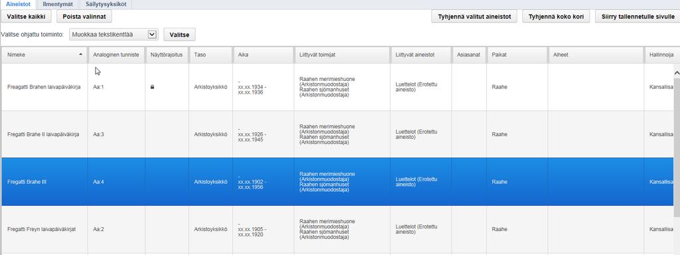This screenshot has width=680, height=255.
Task: Click Luettelot cell in Fregatti Freyn row
Action: 421,229
